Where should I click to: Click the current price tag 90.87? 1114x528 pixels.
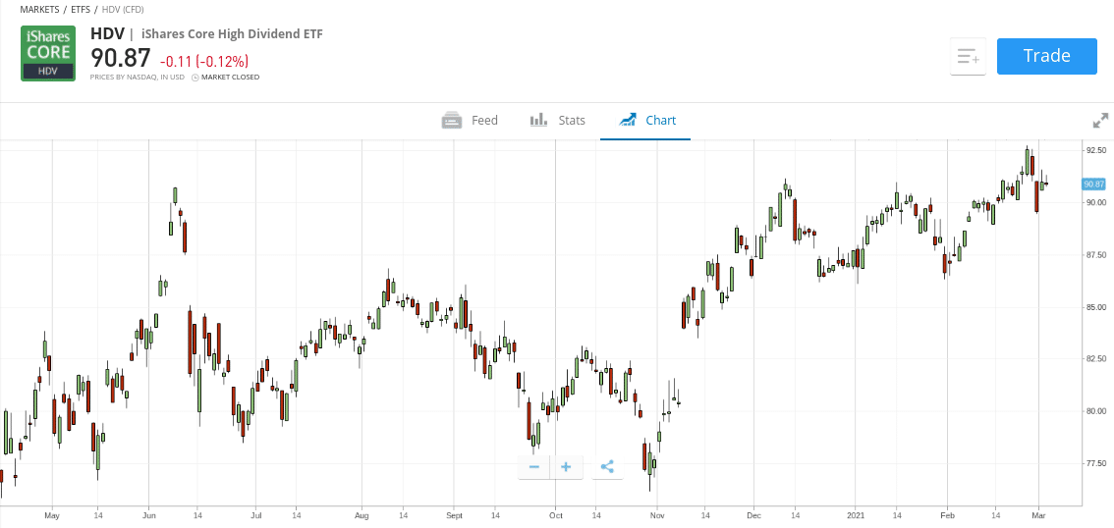[x=1093, y=185]
